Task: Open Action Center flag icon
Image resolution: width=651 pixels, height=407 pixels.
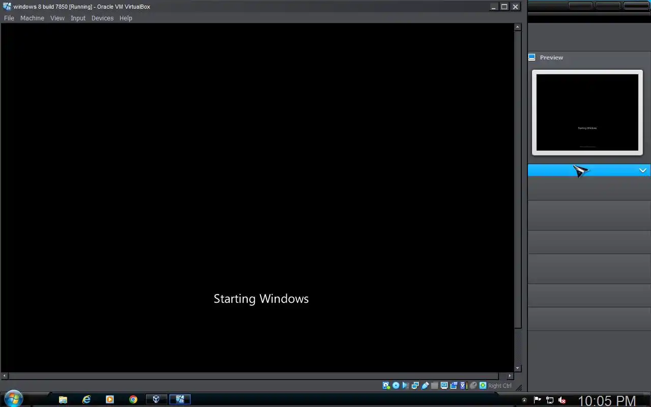Action: click(538, 400)
